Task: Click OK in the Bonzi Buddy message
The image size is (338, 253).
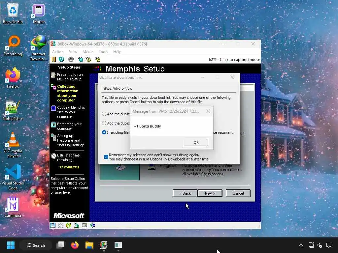Action: pos(196,142)
